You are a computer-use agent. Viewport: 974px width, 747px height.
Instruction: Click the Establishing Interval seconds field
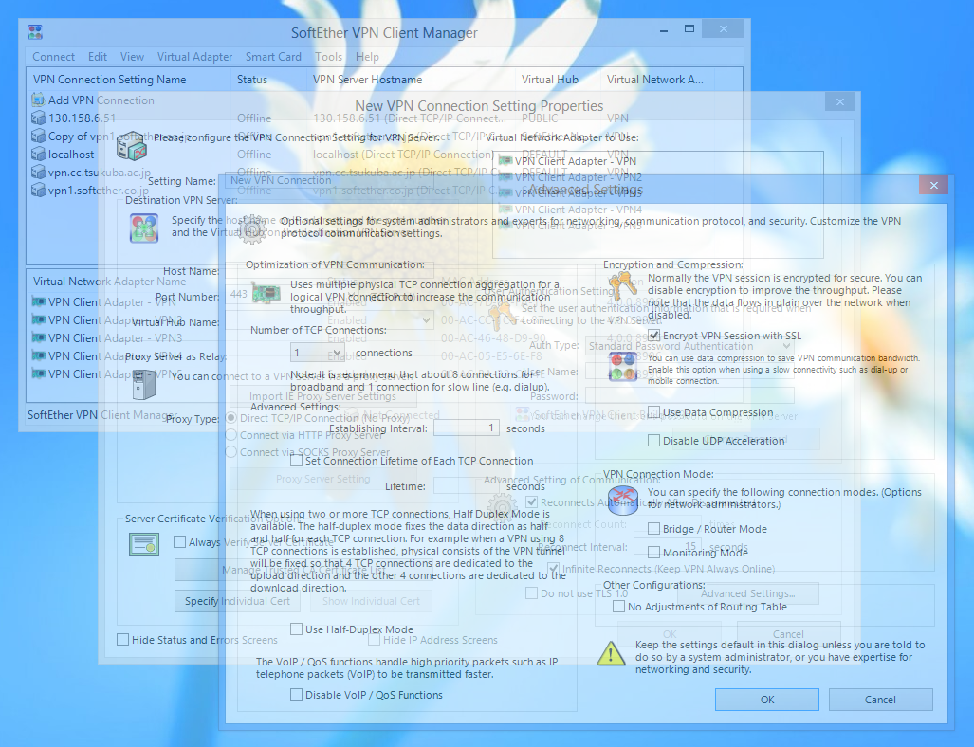(x=466, y=428)
